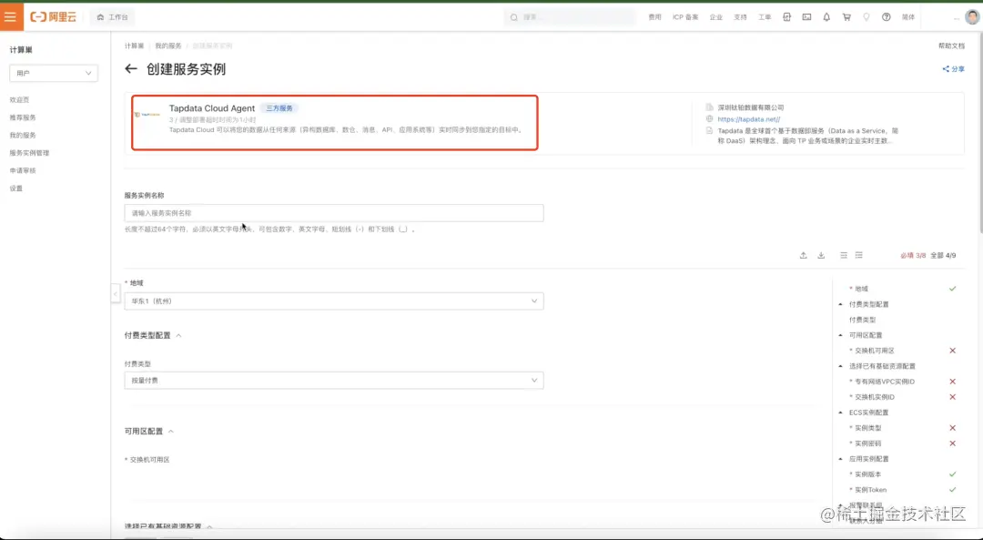Image resolution: width=983 pixels, height=540 pixels.
Task: Focus the top search box
Action: pos(569,17)
